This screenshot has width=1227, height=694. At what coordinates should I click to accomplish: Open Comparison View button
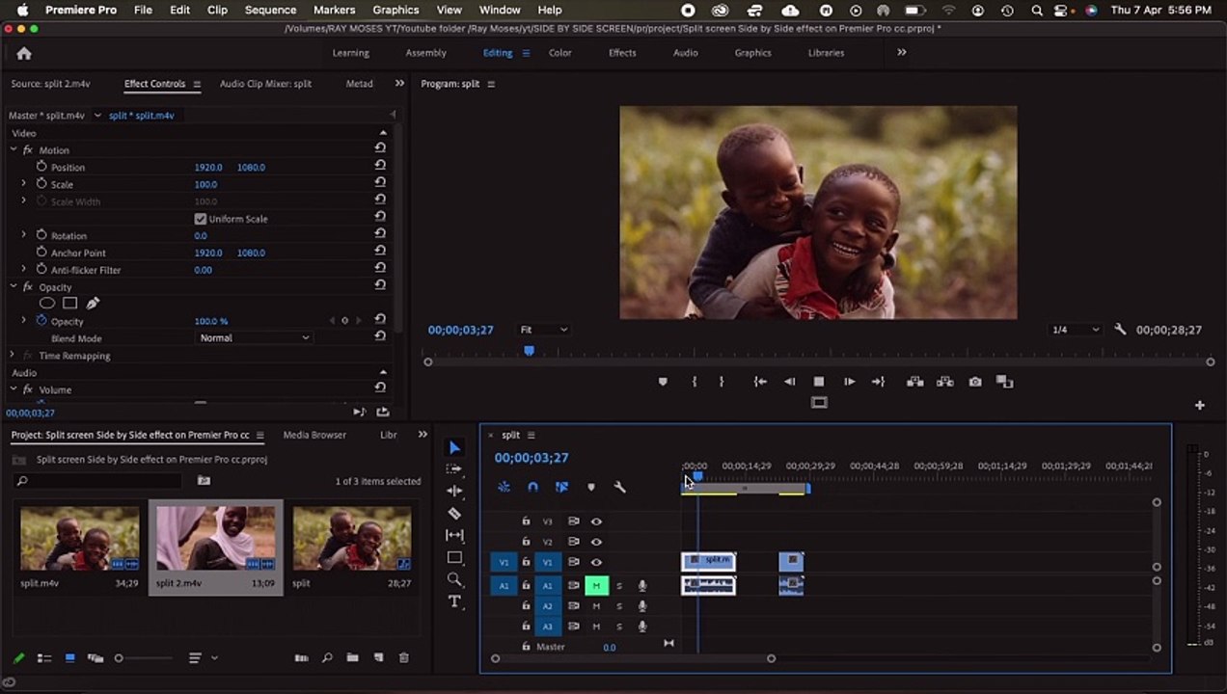pos(1004,382)
